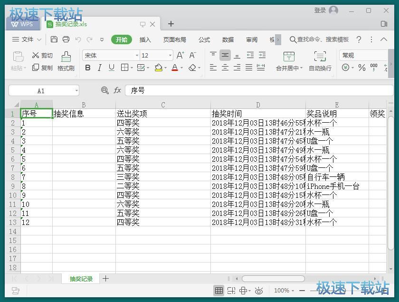Image resolution: width=399 pixels, height=302 pixels.
Task: Open the font size 12 dropdown
Action: pos(170,55)
